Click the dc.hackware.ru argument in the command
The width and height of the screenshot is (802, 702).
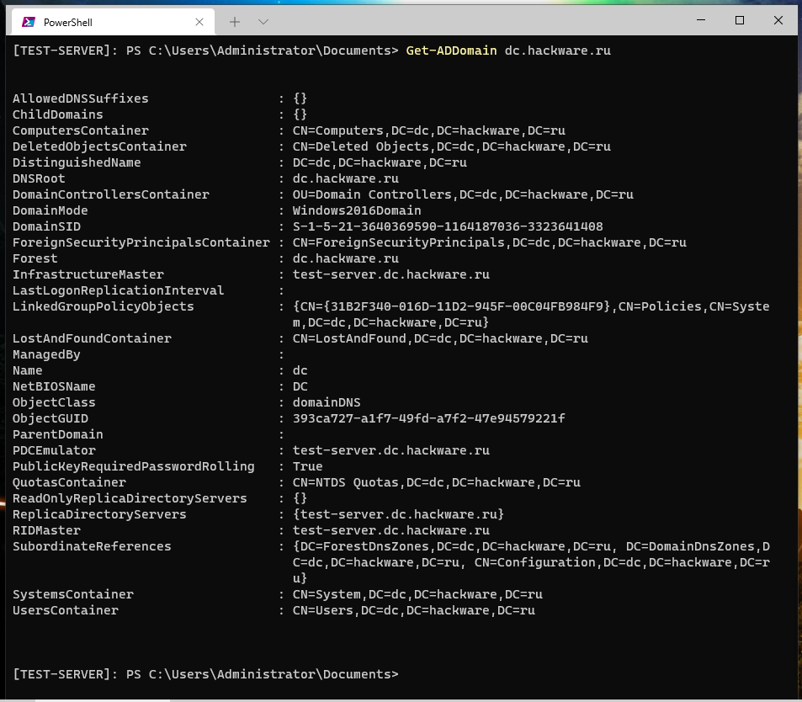pos(557,51)
